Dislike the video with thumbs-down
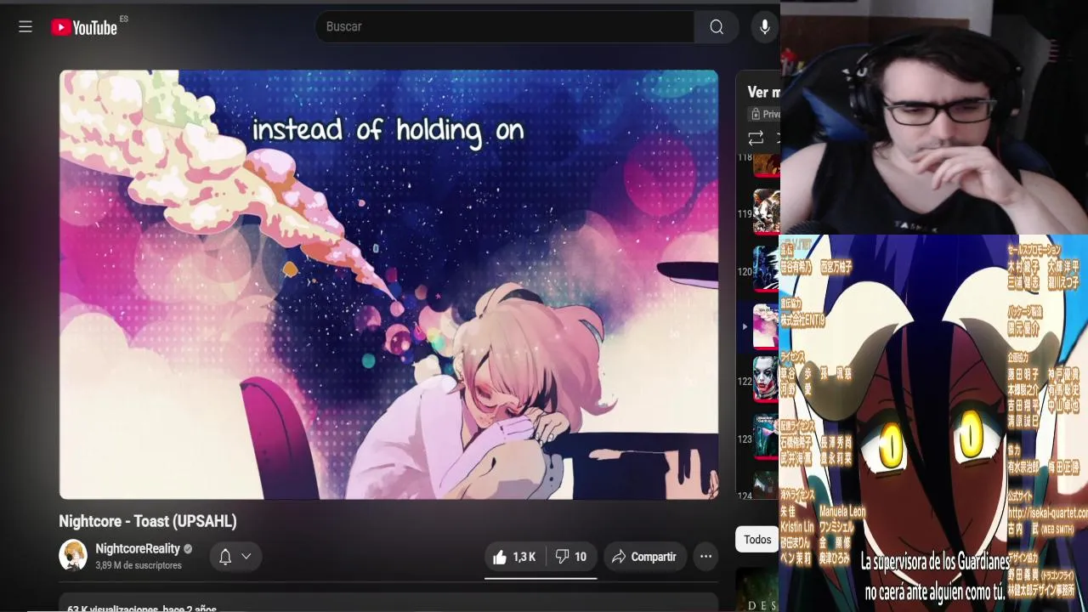Viewport: 1088px width, 612px height. [571, 557]
